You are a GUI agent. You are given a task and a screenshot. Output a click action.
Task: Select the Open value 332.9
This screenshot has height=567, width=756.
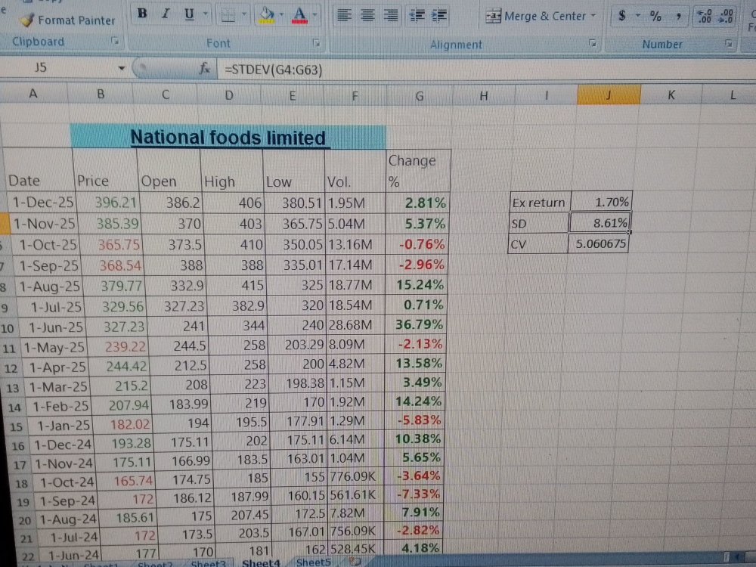[x=175, y=286]
